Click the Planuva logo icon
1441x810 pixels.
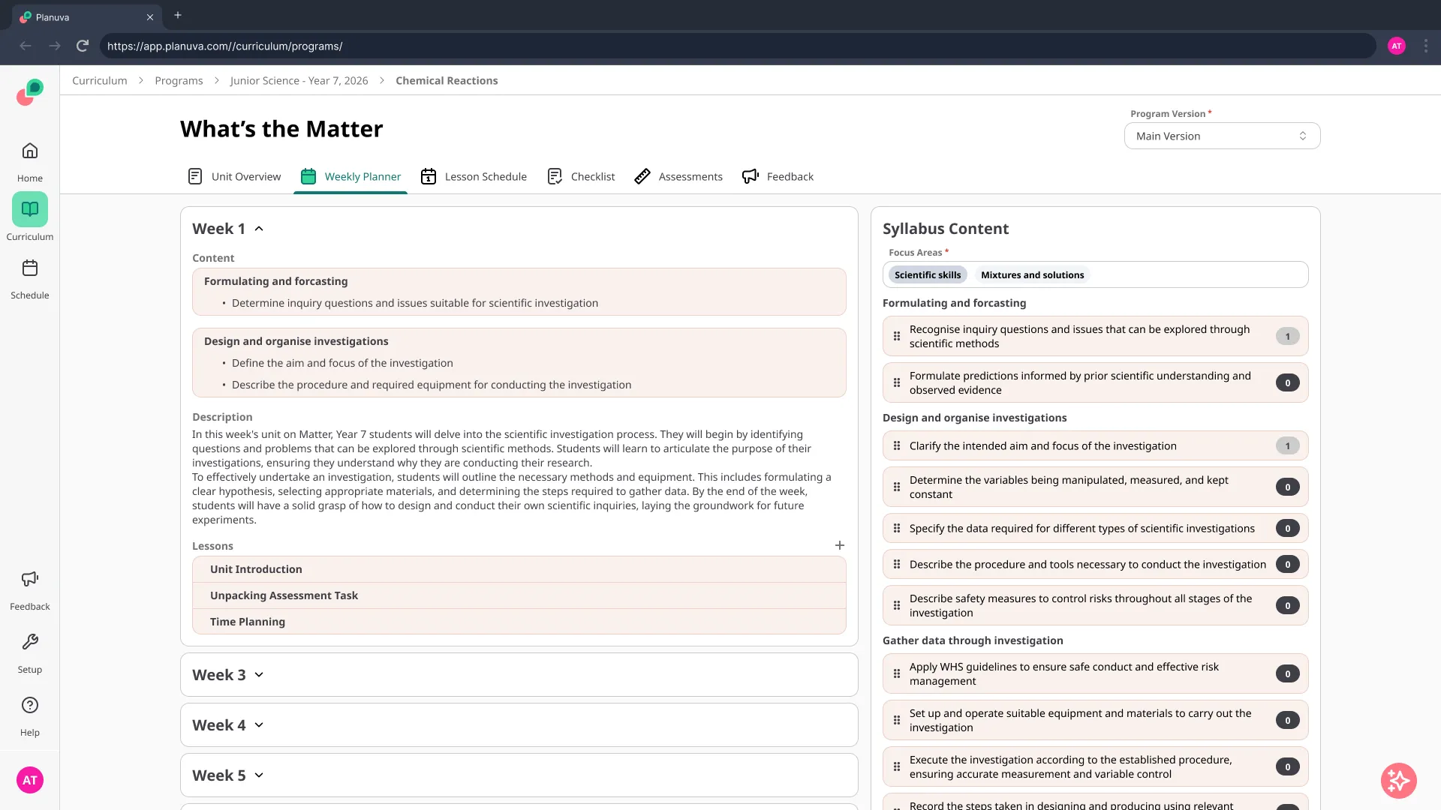click(30, 92)
